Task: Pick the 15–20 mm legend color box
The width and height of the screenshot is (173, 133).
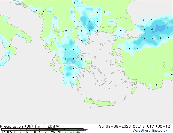Action: 43,129
